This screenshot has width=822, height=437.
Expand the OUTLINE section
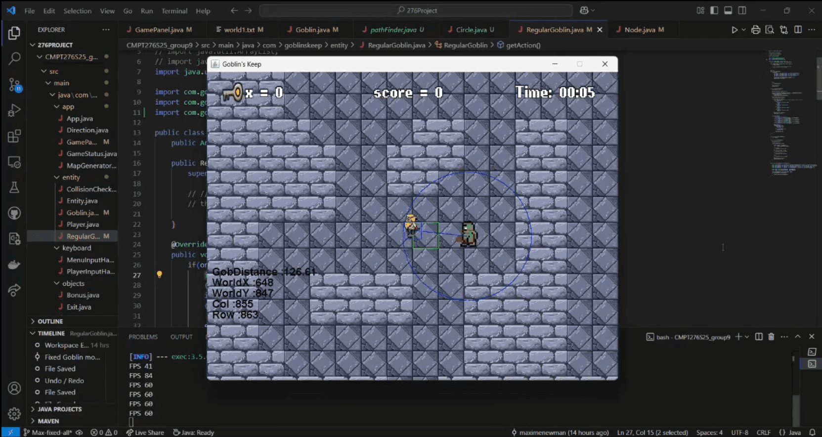pos(50,321)
